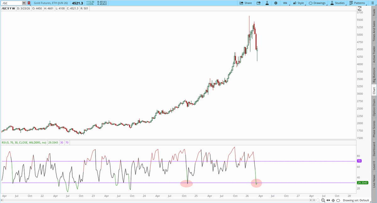Viewport: 377px width, 203px height.
Task: Click the crosshair cursor icon
Action: pyautogui.click(x=333, y=200)
